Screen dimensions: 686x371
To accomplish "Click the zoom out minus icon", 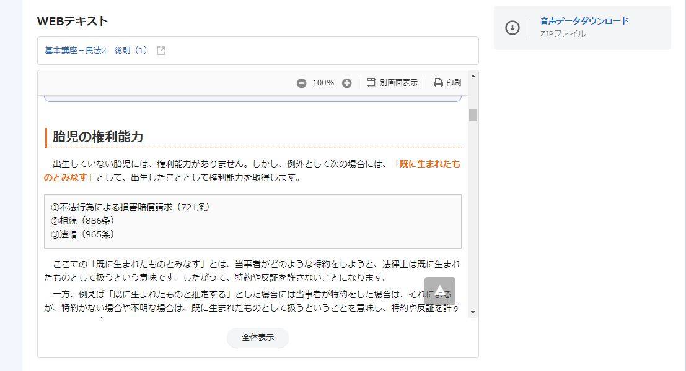I will tap(301, 83).
